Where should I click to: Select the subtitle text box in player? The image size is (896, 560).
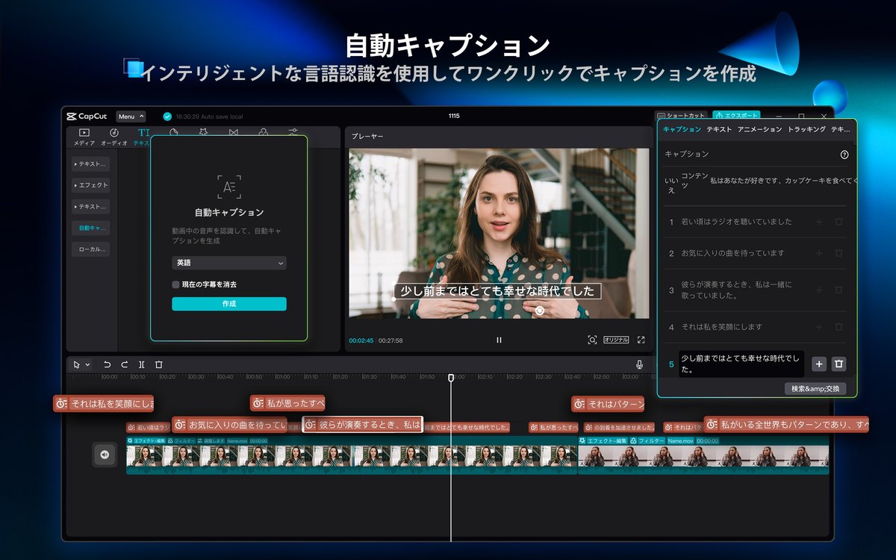[498, 291]
